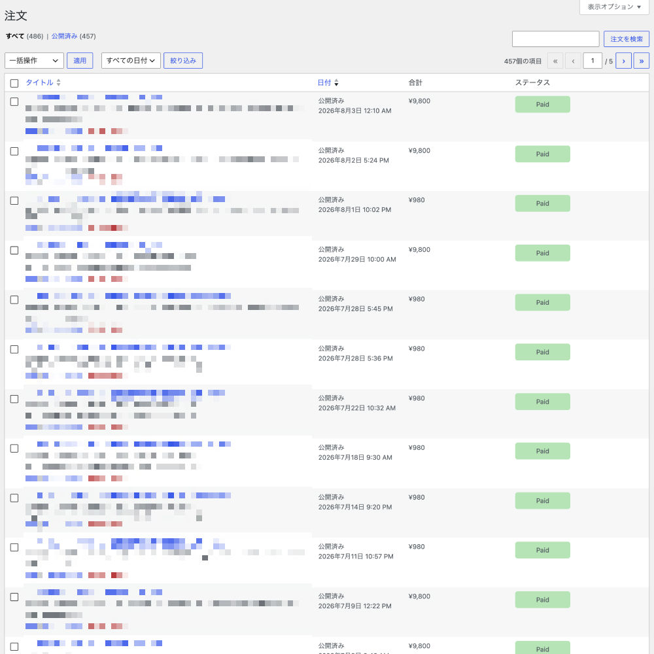Check the order dated 2026年7月9日 12:22 PM
654x654 pixels.
click(x=14, y=597)
